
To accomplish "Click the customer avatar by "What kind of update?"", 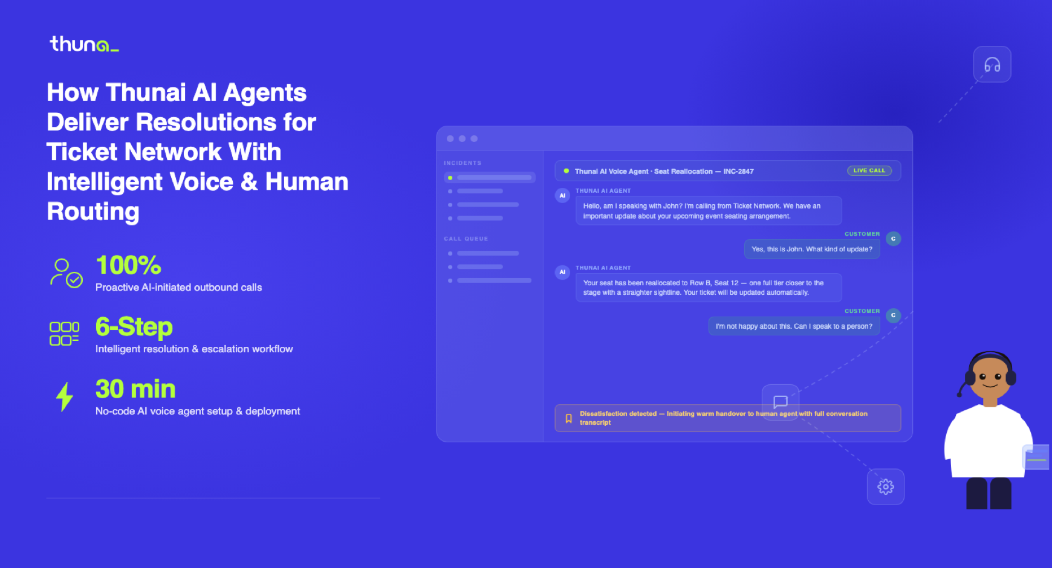I will pos(894,239).
